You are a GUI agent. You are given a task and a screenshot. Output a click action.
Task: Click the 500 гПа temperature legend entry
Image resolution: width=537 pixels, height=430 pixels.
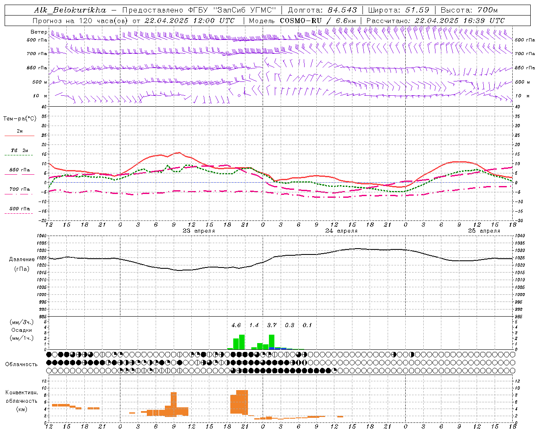click(x=20, y=209)
